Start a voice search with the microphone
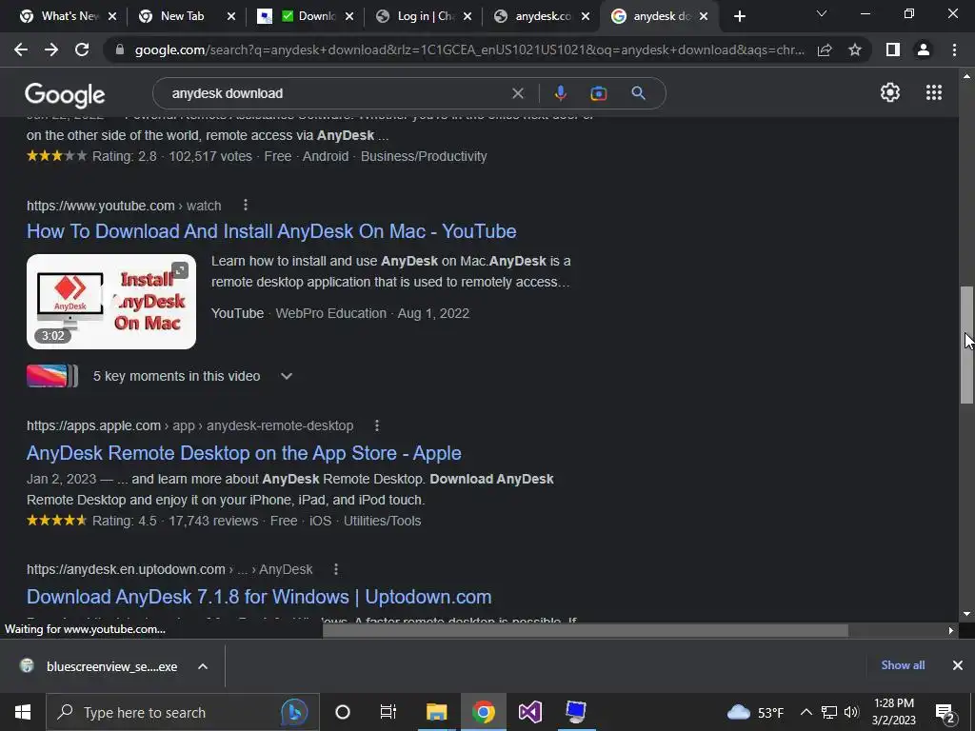This screenshot has width=975, height=731. [x=560, y=93]
